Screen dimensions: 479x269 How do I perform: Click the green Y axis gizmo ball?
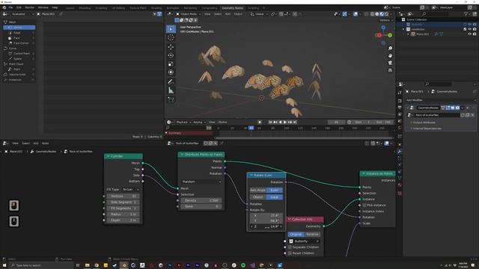(x=390, y=35)
